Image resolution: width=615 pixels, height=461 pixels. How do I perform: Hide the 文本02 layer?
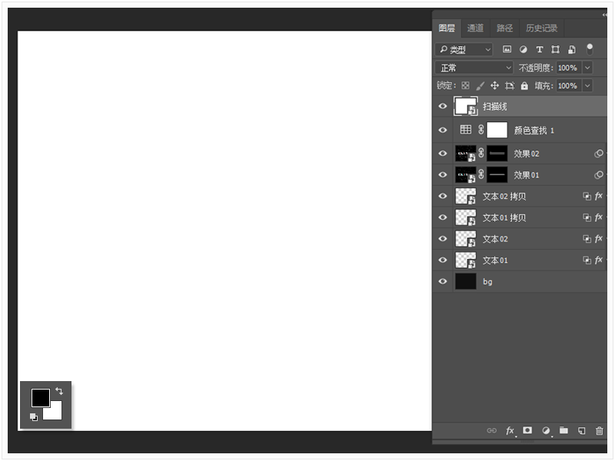coord(443,239)
